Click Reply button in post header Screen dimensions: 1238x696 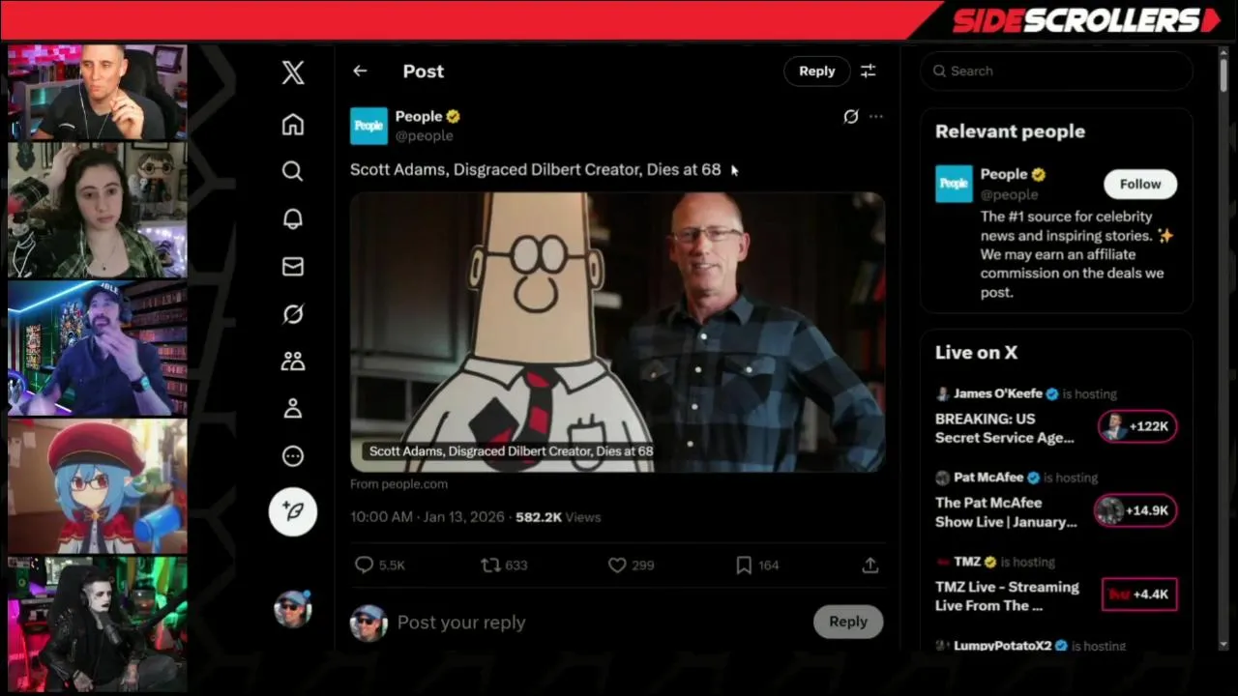816,71
